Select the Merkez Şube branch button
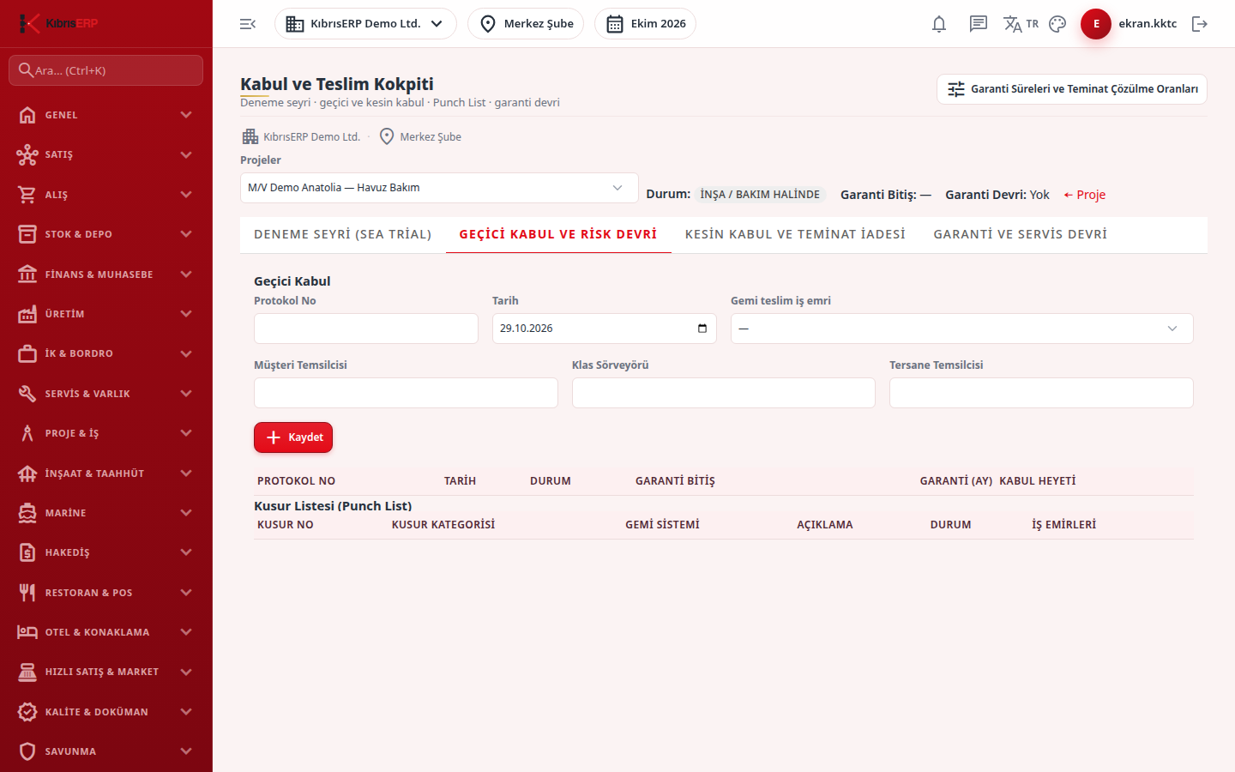Screen dimensions: 1235x772 click(x=526, y=24)
